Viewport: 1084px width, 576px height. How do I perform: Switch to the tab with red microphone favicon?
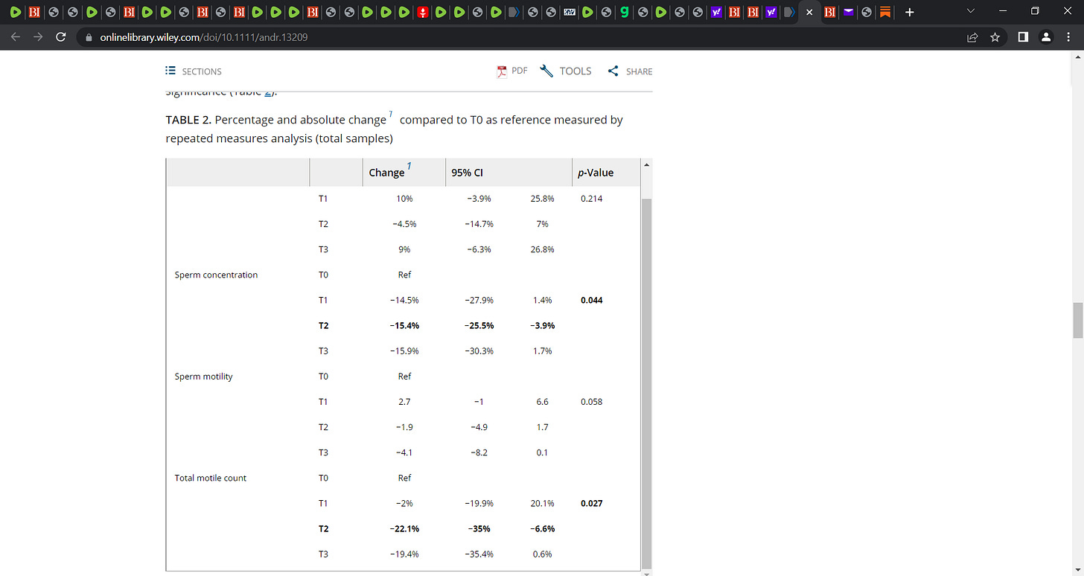[423, 12]
